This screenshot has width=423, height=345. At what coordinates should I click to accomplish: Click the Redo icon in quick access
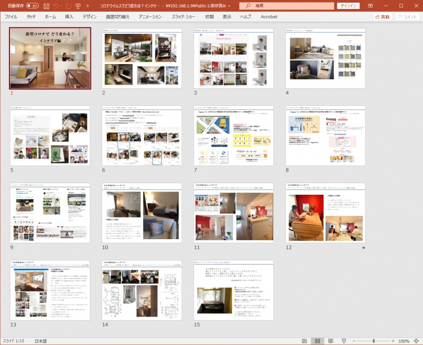coord(69,6)
